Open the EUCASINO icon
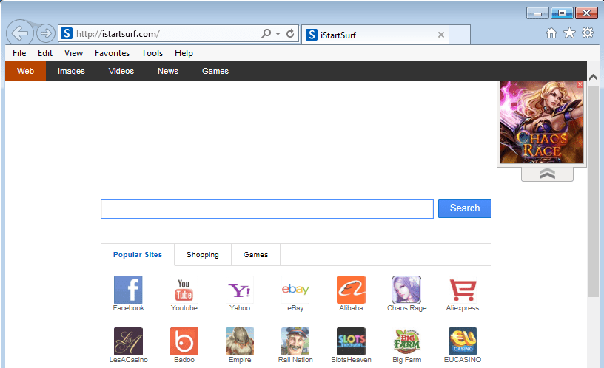 pos(462,341)
